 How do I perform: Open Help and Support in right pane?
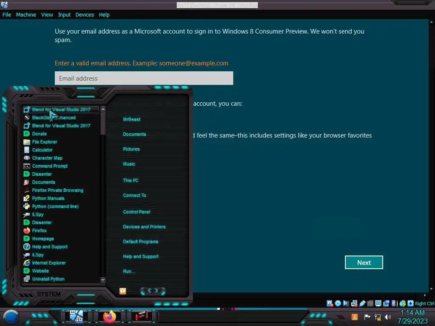click(141, 256)
